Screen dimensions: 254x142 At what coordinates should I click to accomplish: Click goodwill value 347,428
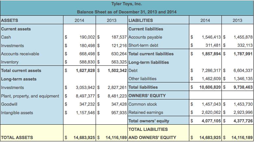[119, 104]
